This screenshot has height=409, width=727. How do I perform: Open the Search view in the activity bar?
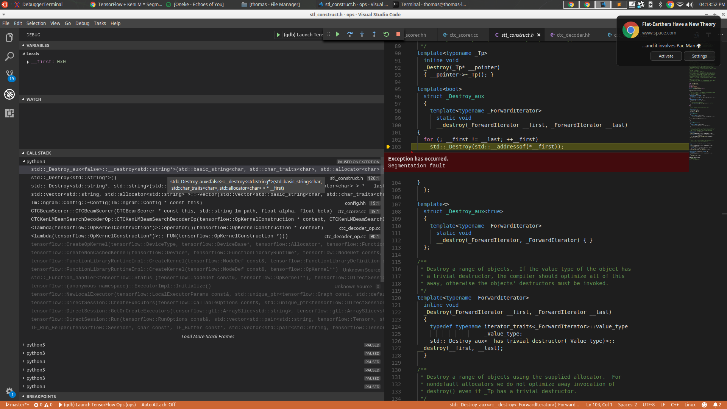click(x=9, y=56)
